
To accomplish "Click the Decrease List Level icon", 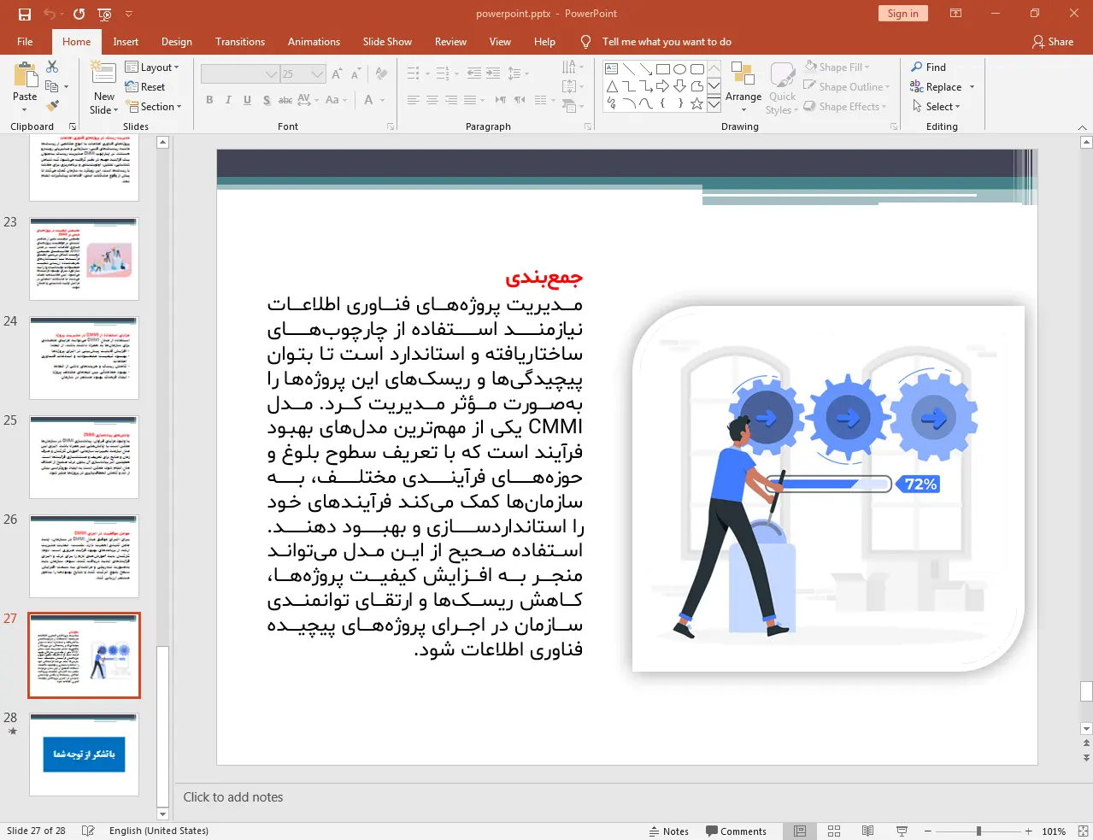I will point(473,73).
